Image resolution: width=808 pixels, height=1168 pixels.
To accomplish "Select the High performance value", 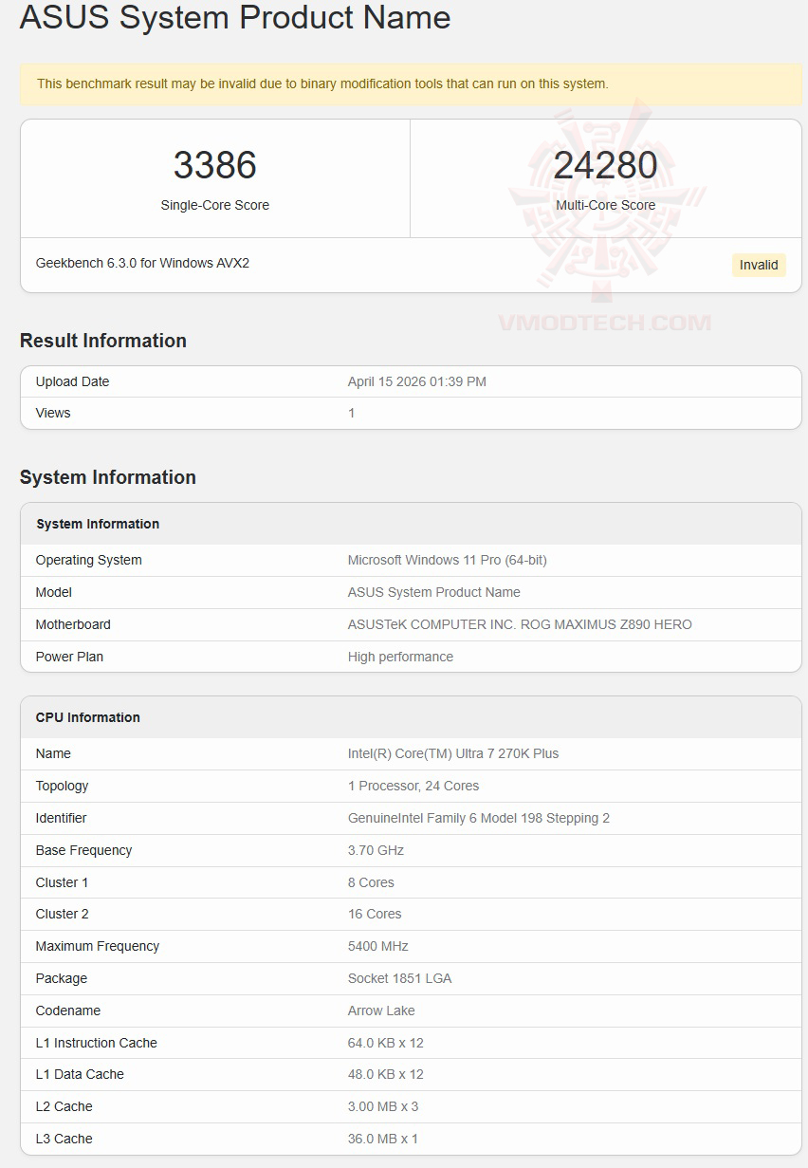I will pos(400,657).
